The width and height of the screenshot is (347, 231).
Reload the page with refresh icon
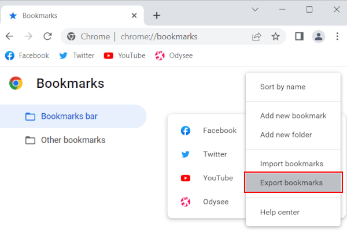coord(47,36)
